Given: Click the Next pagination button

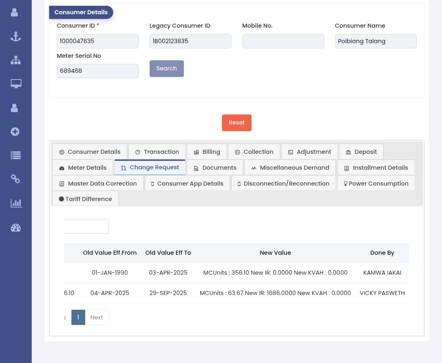Looking at the screenshot, I should point(97,317).
